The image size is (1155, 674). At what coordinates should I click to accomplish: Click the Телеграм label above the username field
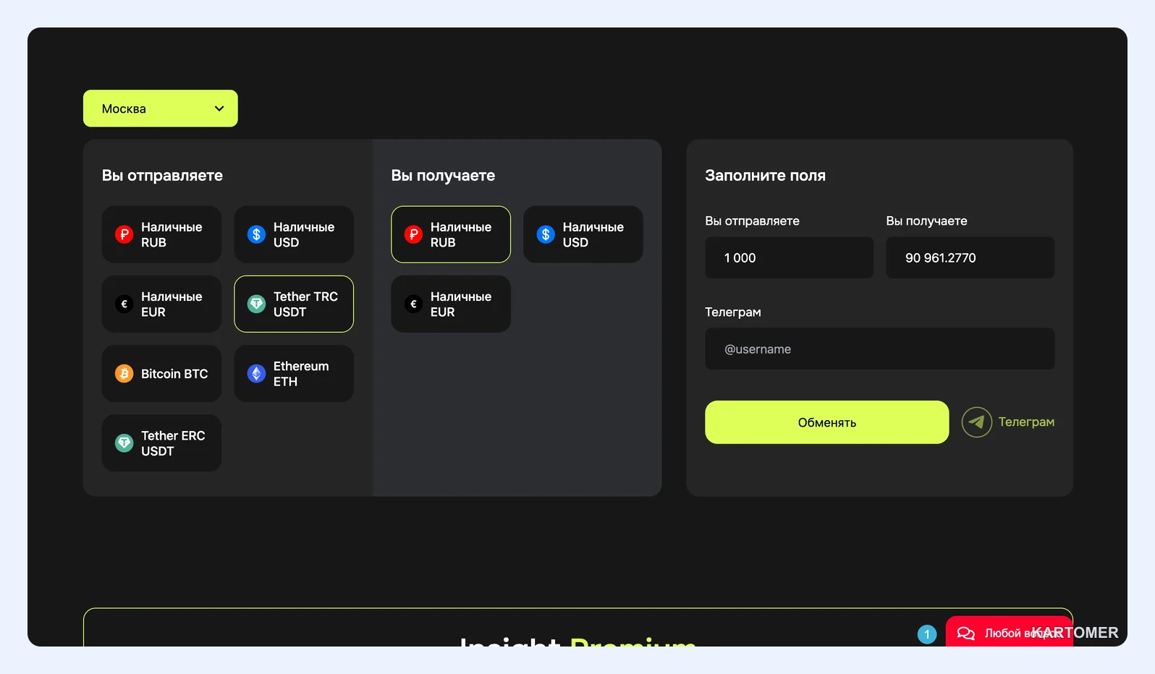coord(733,312)
